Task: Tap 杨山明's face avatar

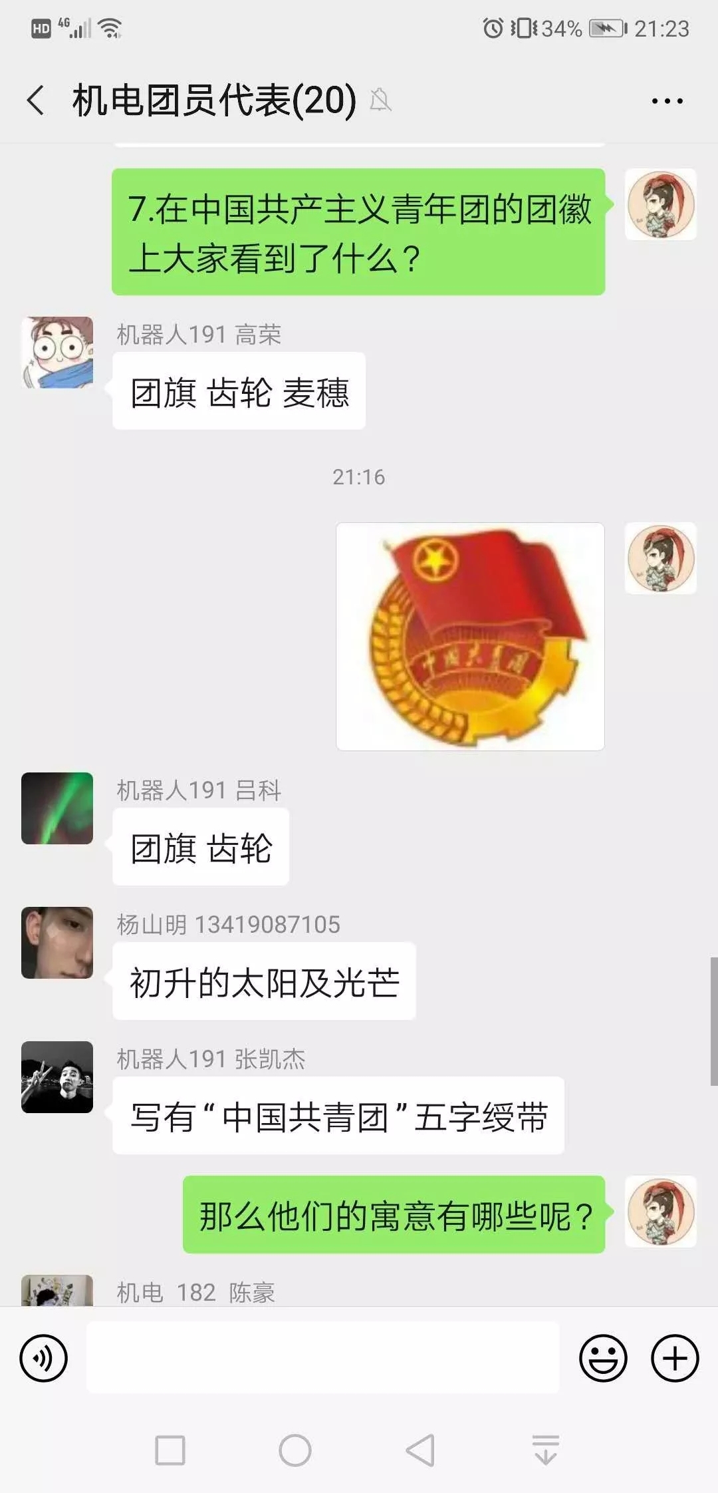Action: tap(57, 943)
